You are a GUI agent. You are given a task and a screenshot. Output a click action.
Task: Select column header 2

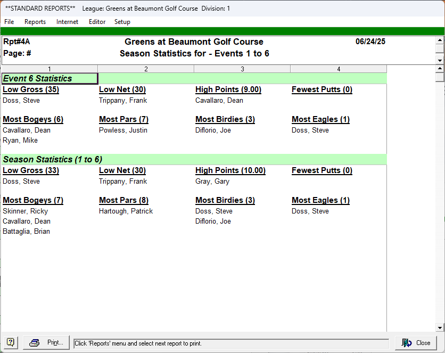coord(146,69)
